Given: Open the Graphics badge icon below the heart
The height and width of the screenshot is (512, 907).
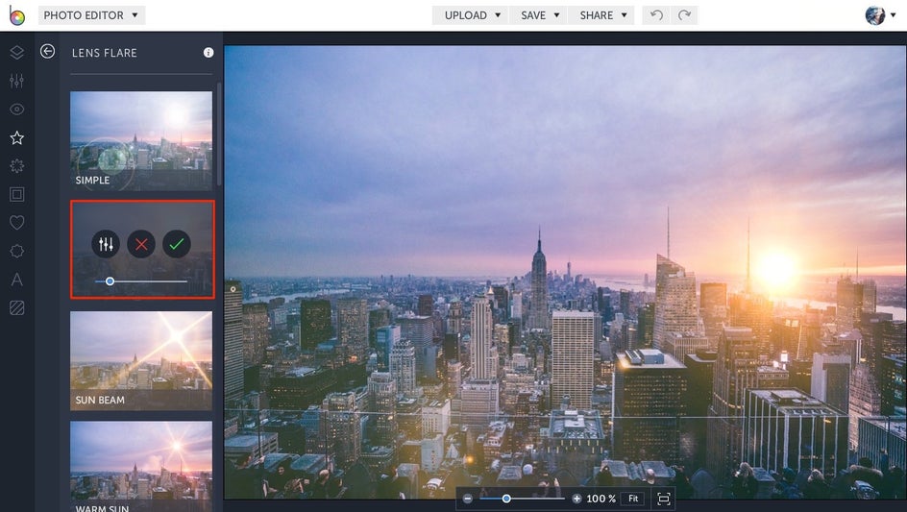Looking at the screenshot, I should 16,251.
